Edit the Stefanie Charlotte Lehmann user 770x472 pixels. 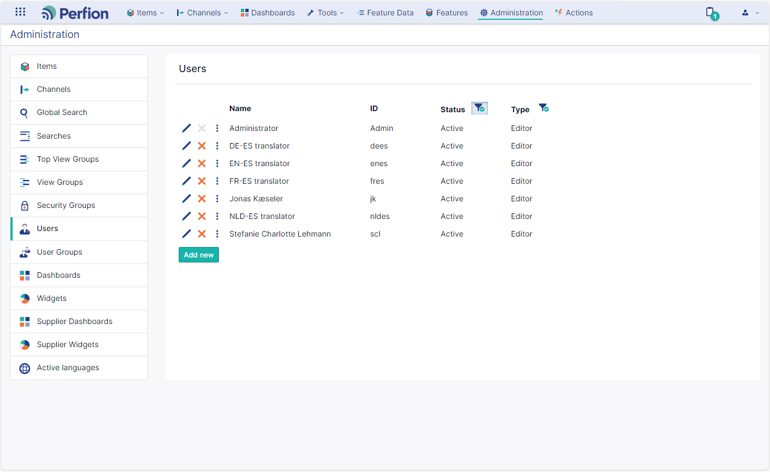186,234
